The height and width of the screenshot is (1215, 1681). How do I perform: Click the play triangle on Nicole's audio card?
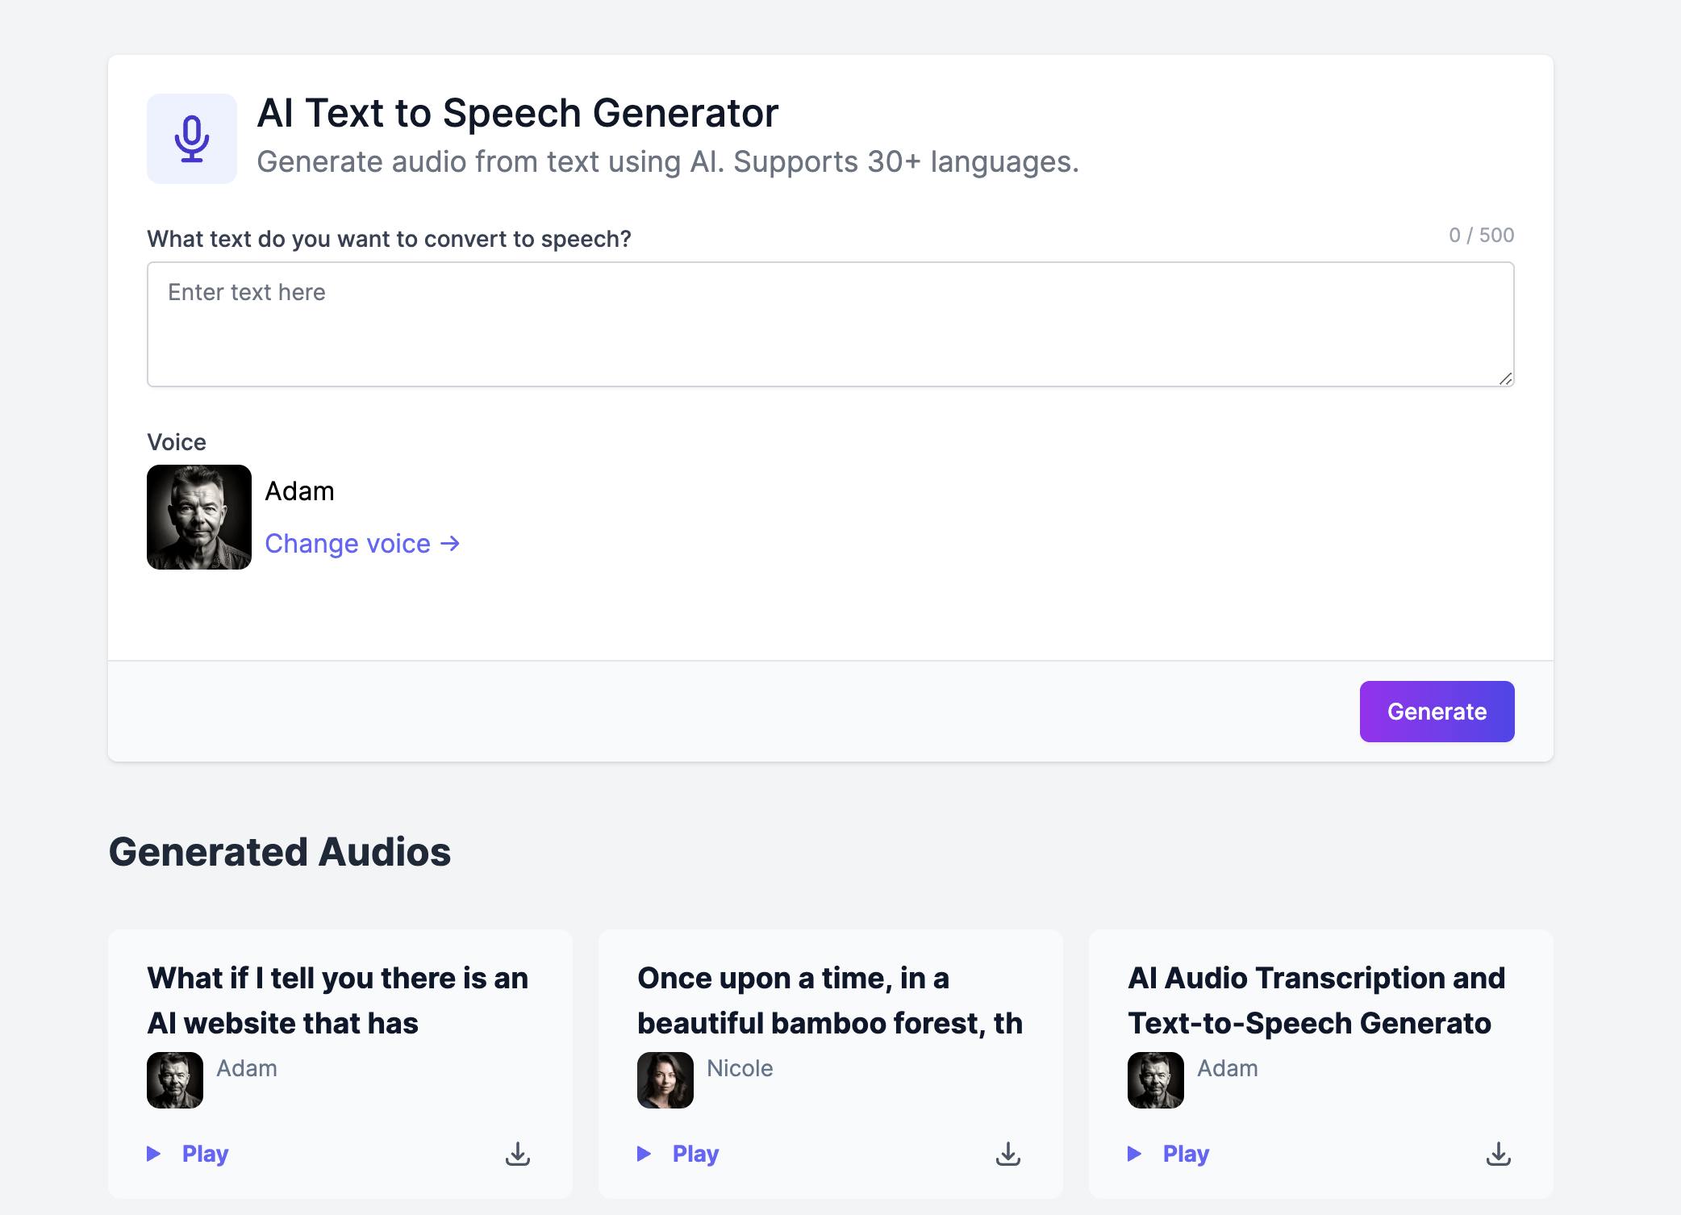tap(644, 1154)
